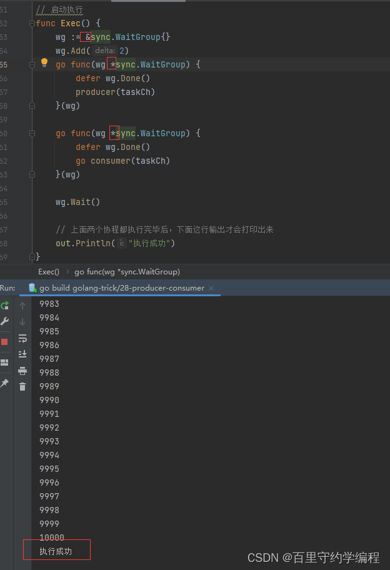
Task: Click the go consumer(taskCh) statement
Action: (x=123, y=161)
